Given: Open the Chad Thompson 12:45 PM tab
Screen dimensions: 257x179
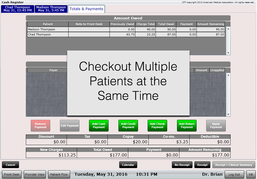Looking at the screenshot, I should click(17, 8).
